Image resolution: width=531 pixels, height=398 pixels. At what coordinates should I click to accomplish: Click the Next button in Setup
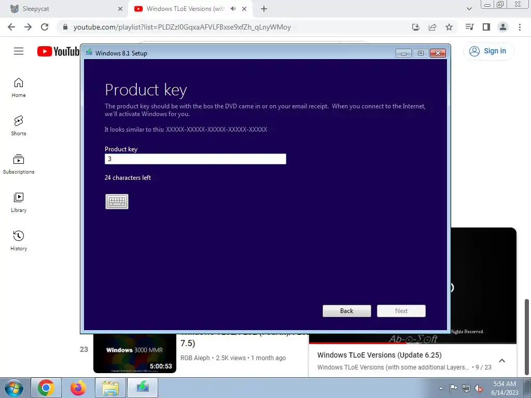pyautogui.click(x=401, y=311)
